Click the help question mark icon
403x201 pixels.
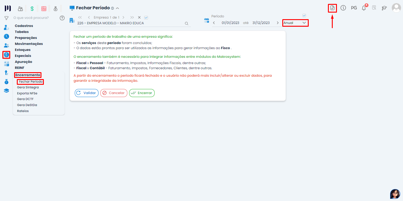62,18
